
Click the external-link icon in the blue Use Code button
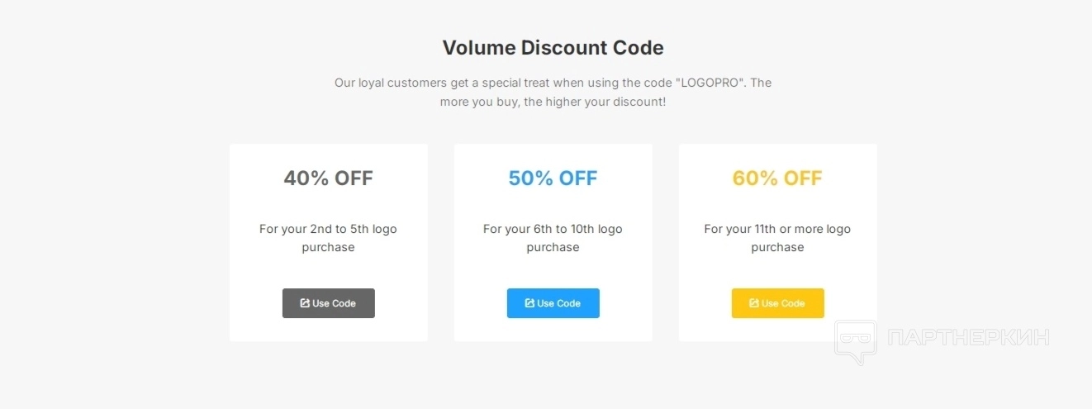click(x=529, y=303)
